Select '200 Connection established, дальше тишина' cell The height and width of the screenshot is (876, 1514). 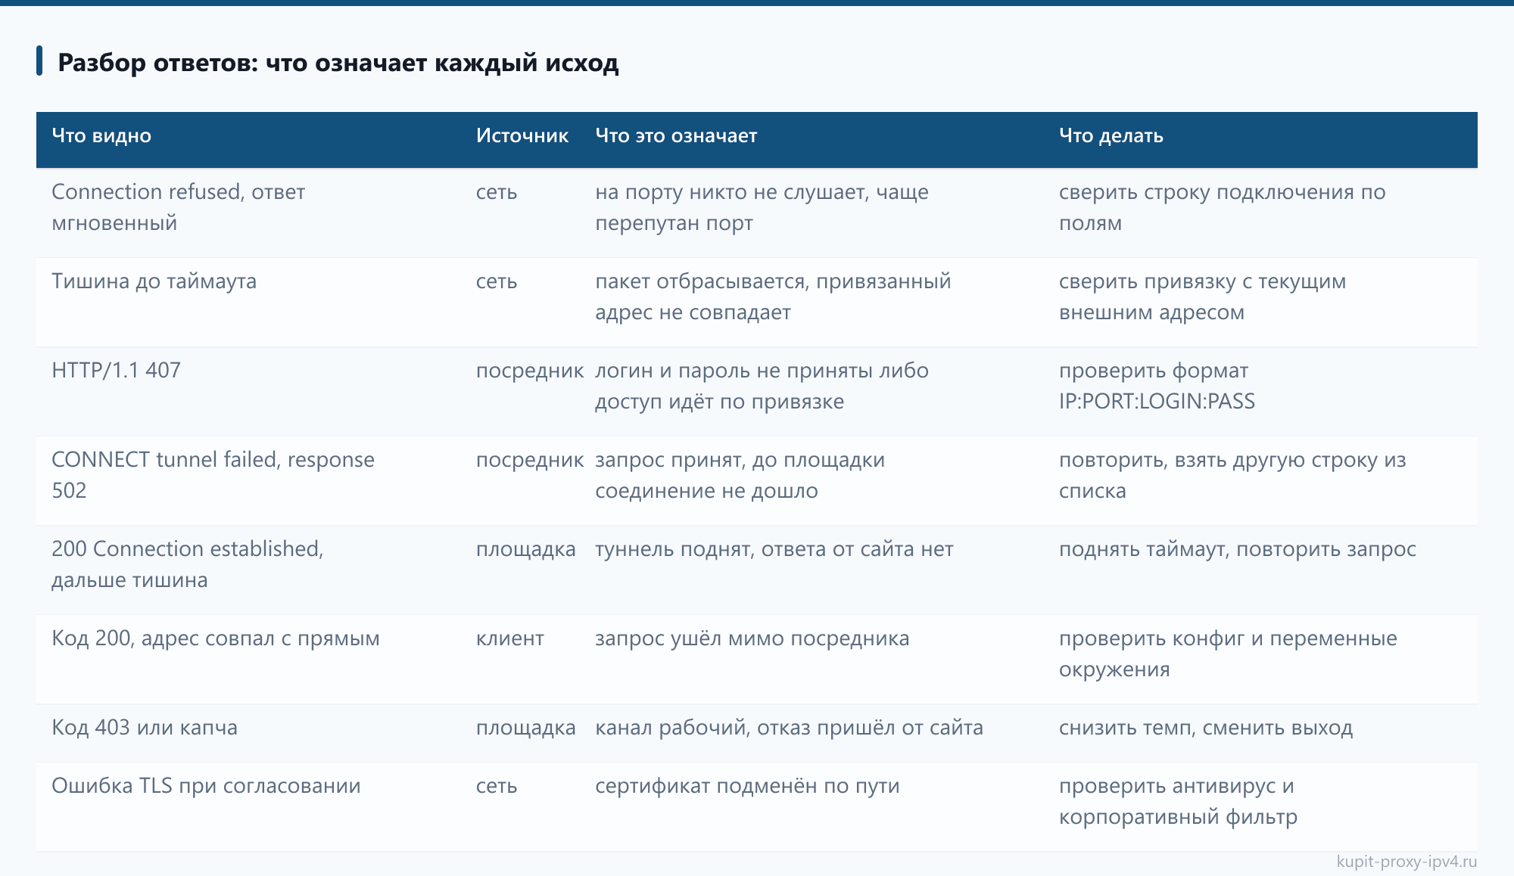pos(187,564)
